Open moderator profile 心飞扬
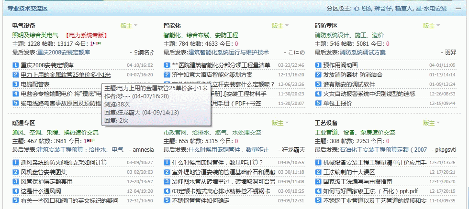 (x=362, y=9)
